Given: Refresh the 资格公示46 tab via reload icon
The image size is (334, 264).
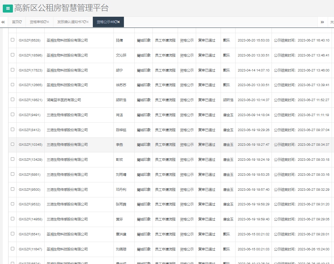Looking at the screenshot, I should tap(115, 22).
